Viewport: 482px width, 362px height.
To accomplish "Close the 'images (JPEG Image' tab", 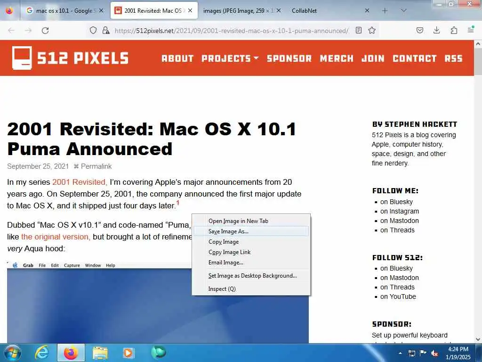I will pos(279,10).
